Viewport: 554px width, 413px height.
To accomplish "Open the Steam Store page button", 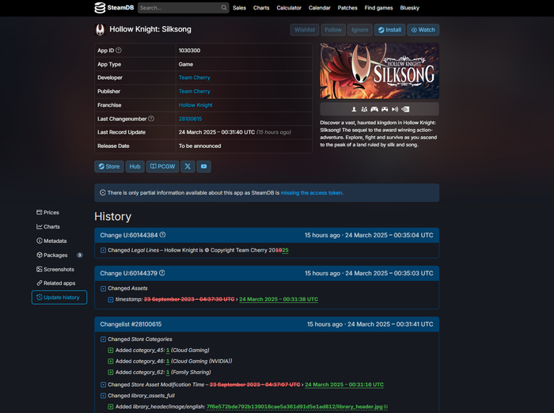I will point(109,166).
